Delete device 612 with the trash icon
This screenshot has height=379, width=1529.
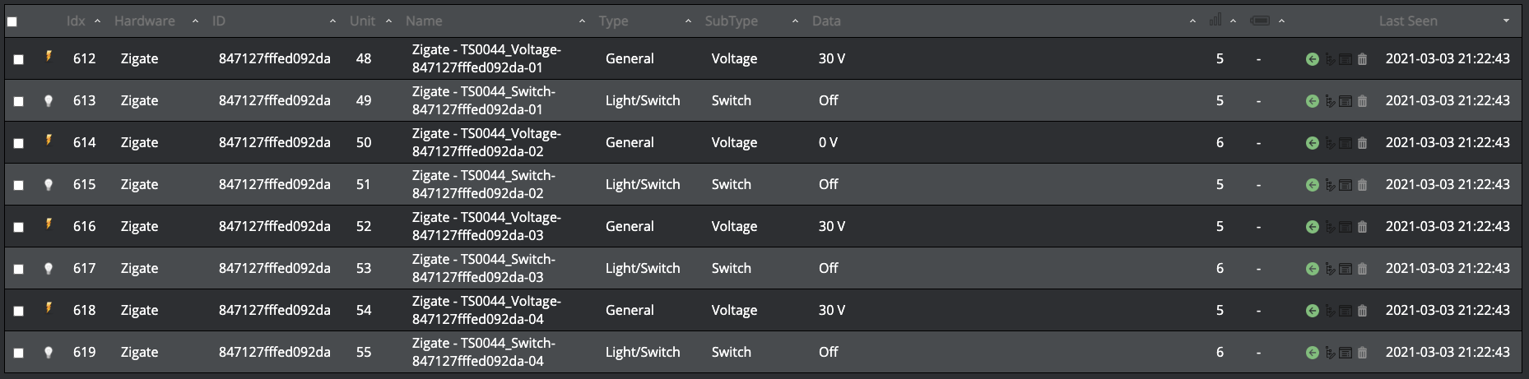point(1362,59)
